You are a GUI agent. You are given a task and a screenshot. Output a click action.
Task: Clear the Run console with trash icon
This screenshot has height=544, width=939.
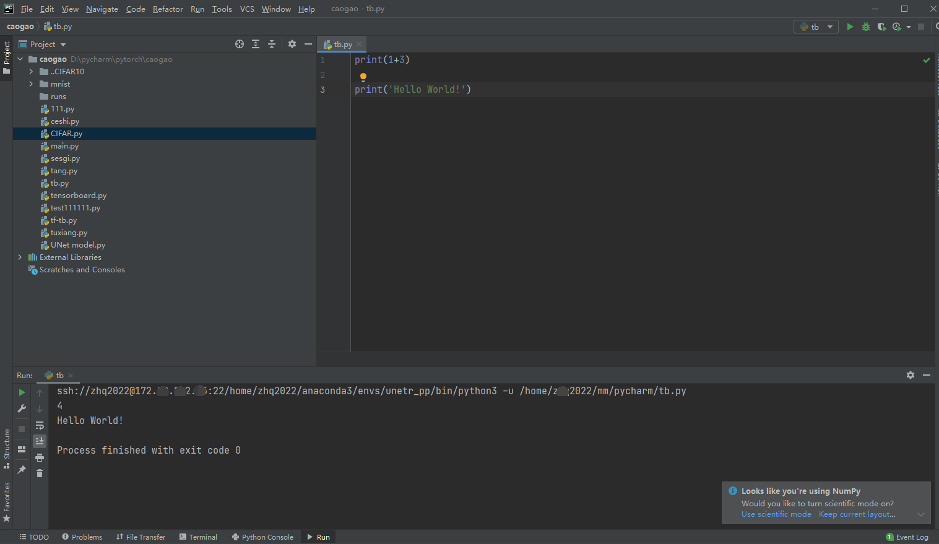click(x=40, y=473)
